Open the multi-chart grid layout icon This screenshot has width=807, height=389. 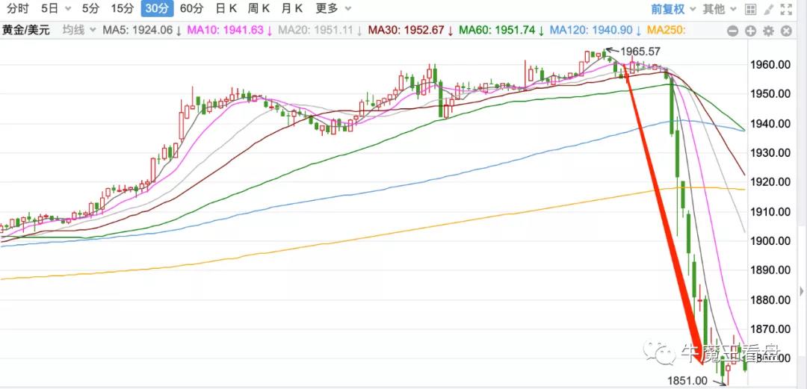pos(750,9)
